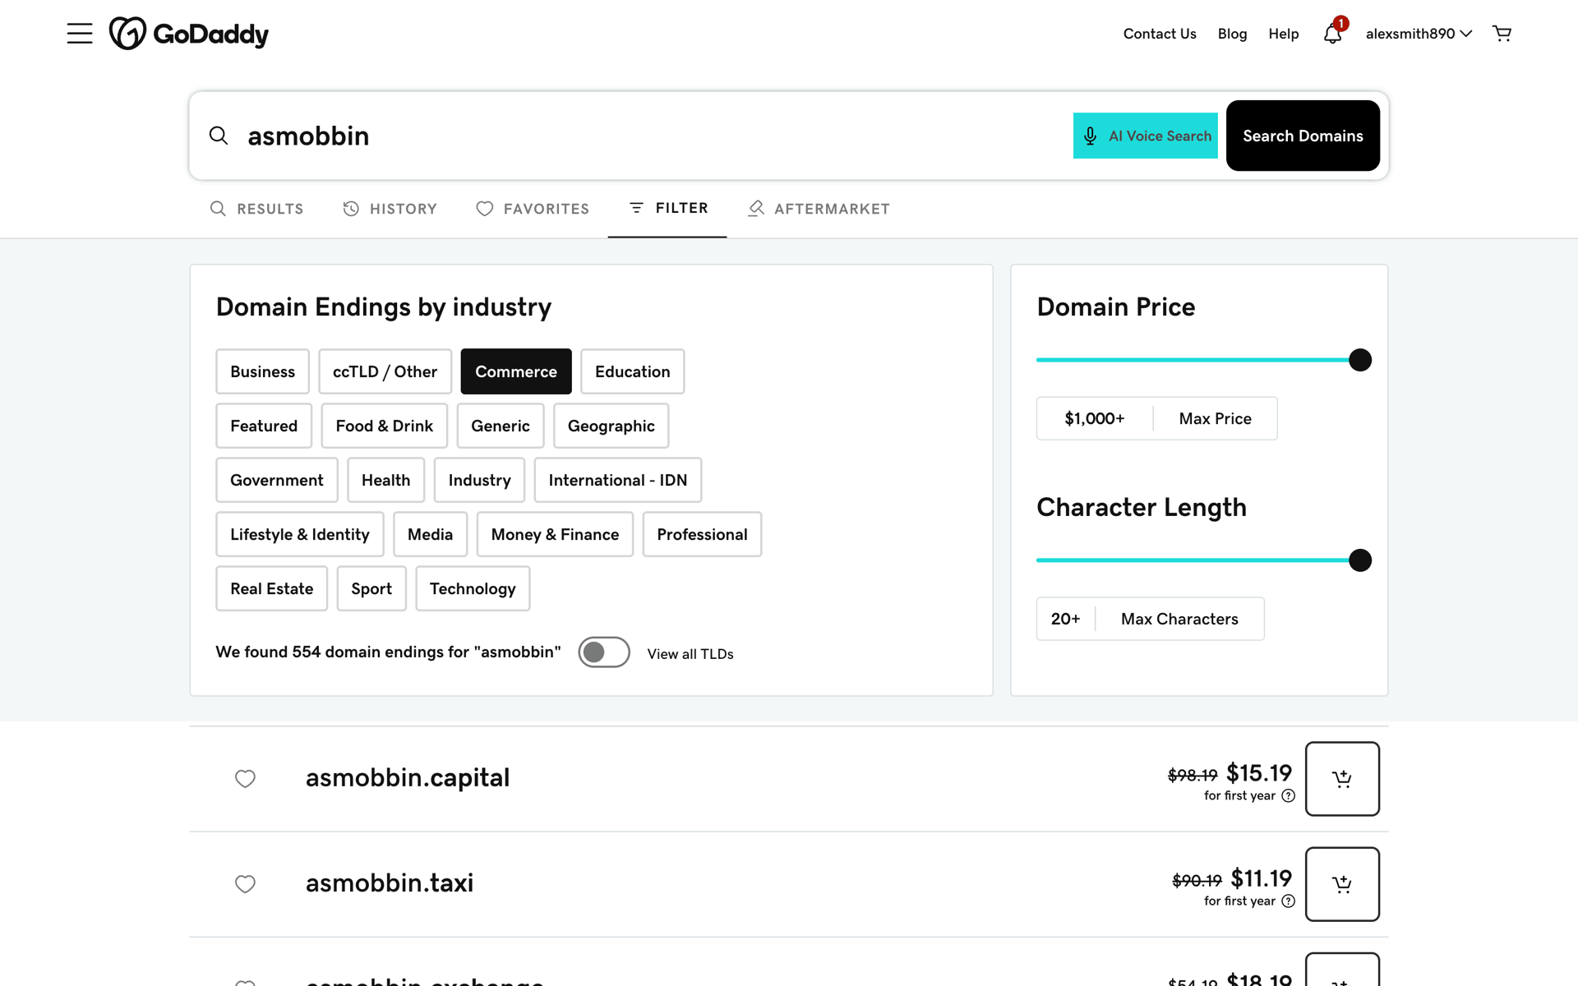Switch to the Results tab
Viewport: 1578px width, 986px height.
pos(256,209)
